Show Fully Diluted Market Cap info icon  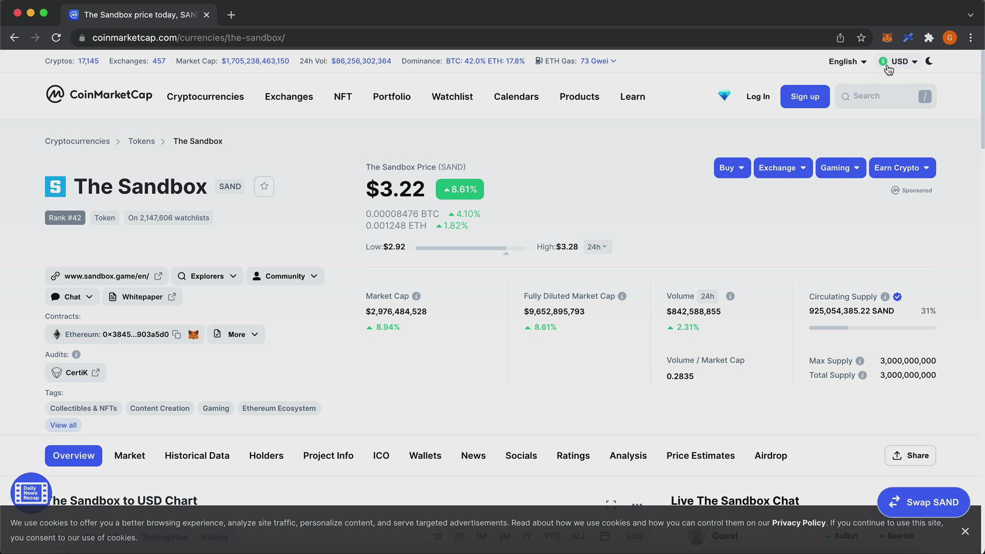point(622,296)
